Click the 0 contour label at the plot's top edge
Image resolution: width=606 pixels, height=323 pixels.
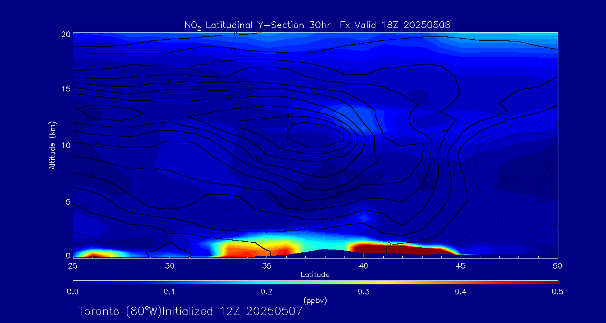[236, 34]
